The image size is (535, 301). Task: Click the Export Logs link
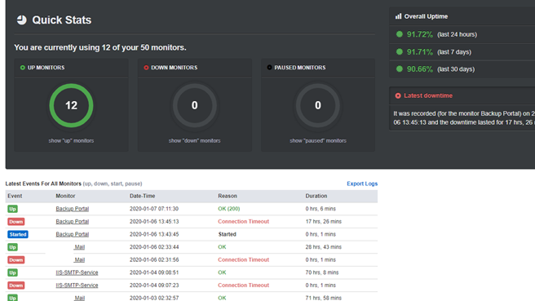pyautogui.click(x=362, y=184)
